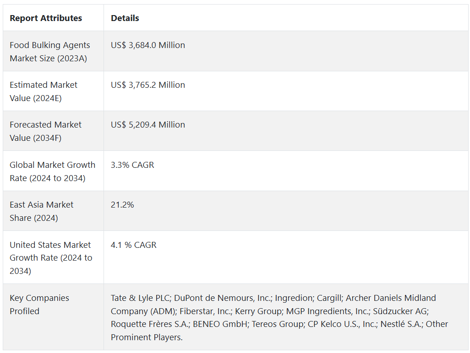This screenshot has height=353, width=470.
Task: Click the Tate & Lyle PLC company name
Action: (x=140, y=298)
